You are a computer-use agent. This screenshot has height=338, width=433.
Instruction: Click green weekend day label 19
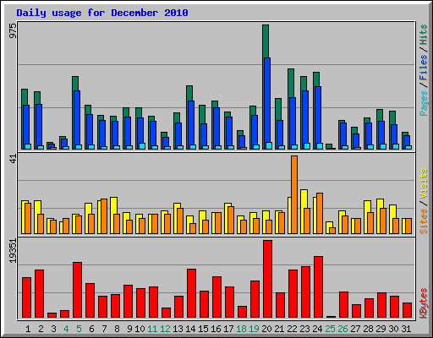coord(254,329)
